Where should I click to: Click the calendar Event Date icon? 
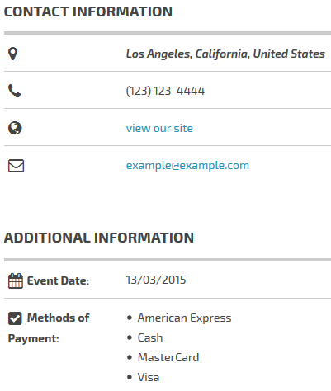16,280
